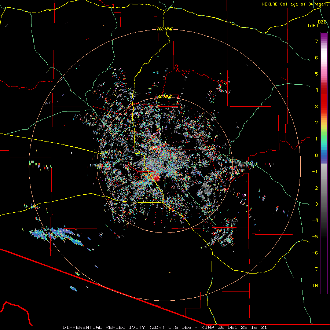Click the DIFFERENTIAL REFLECTIVITY title text
330x330 pixels.
coord(104,327)
